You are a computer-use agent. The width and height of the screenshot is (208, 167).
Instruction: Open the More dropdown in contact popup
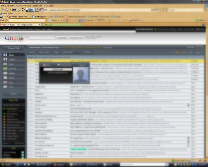[x=82, y=65]
